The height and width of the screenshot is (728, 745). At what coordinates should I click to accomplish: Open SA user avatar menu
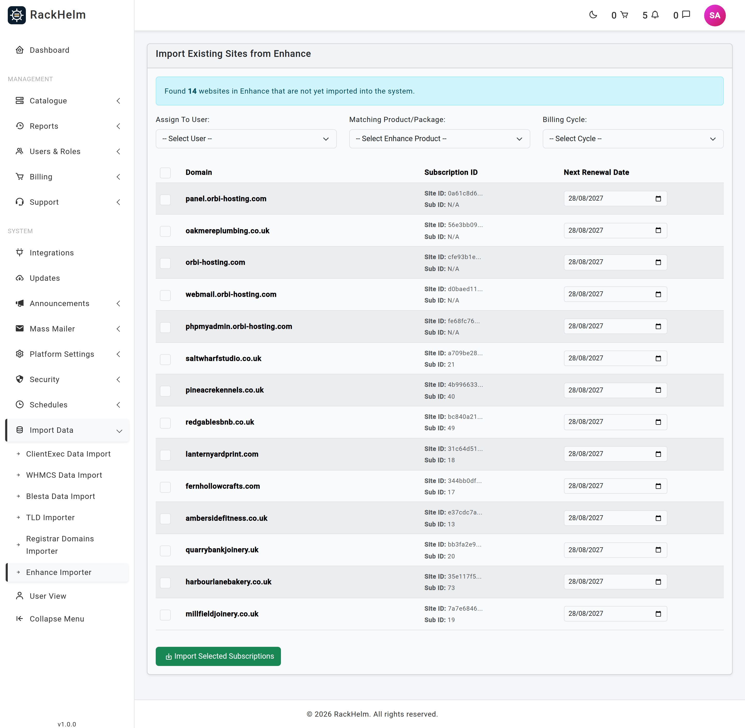click(714, 15)
